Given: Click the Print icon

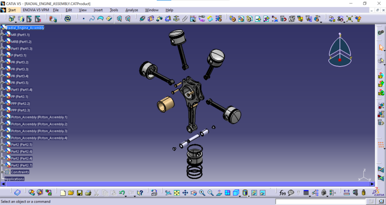Looking at the screenshot, I should click(88, 193).
